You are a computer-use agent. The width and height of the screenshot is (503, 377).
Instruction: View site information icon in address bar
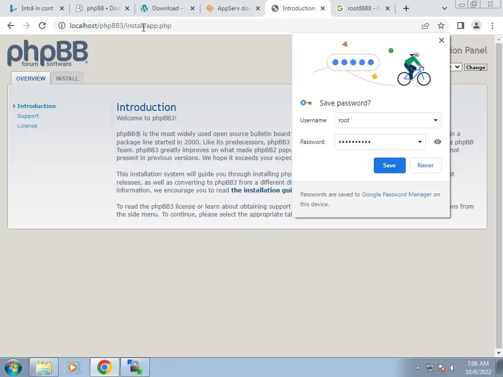click(x=61, y=26)
